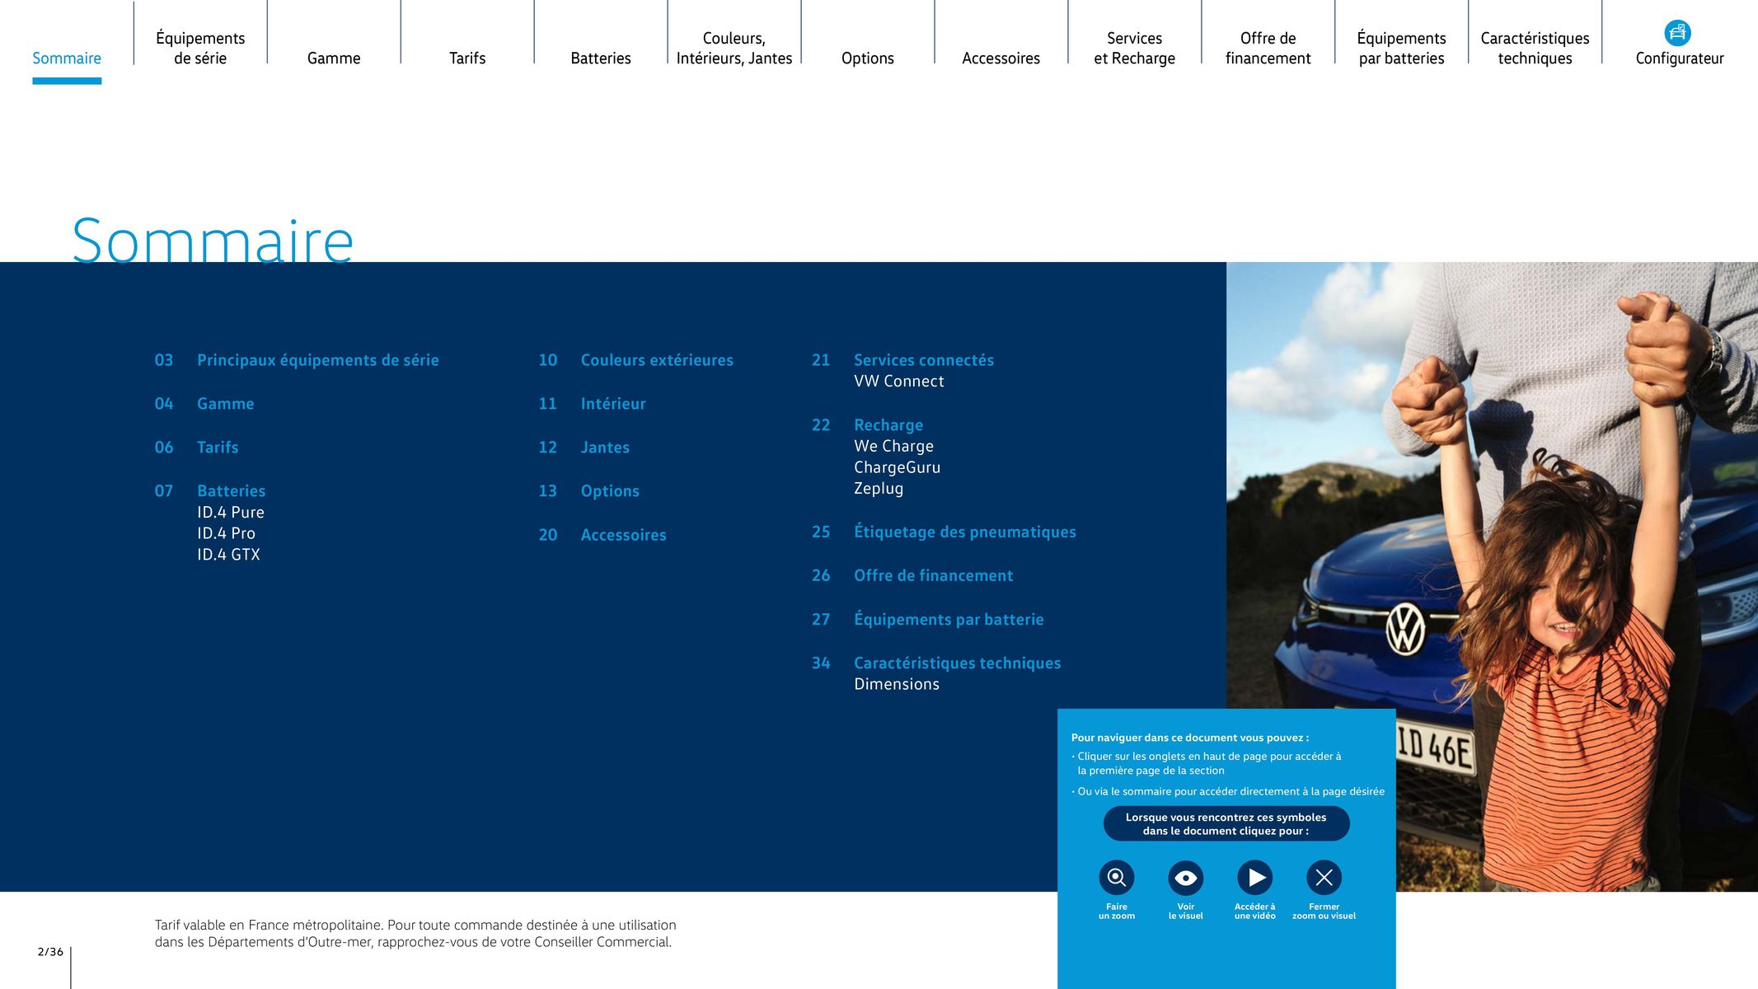The image size is (1758, 989).
Task: Open Services connectés entry
Action: 924,360
